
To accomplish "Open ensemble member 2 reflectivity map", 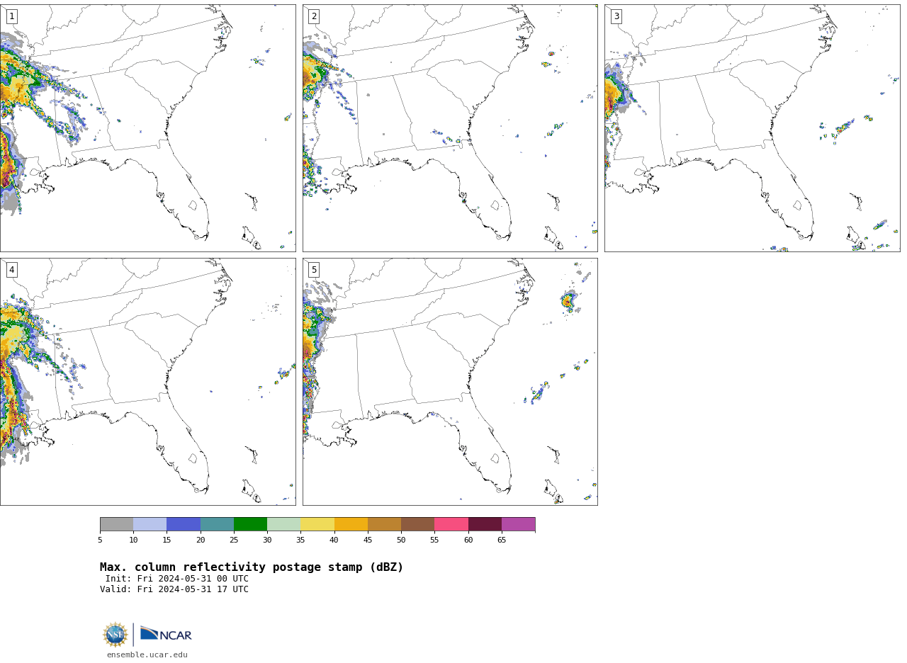I will pyautogui.click(x=450, y=128).
